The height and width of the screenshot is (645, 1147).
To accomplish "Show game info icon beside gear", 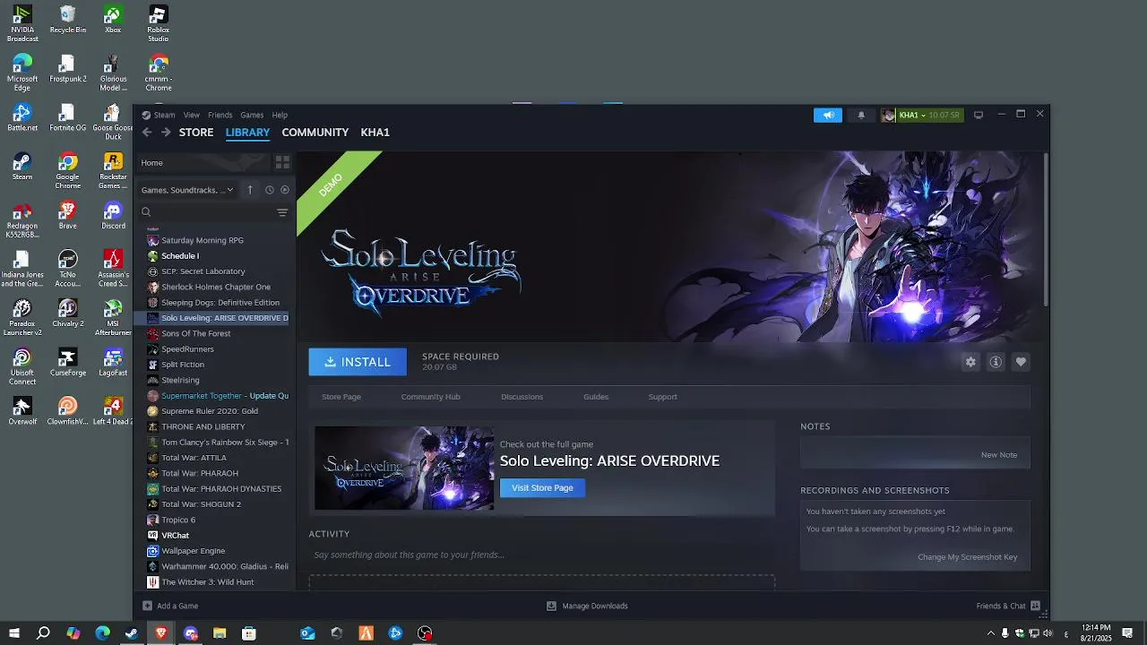I will click(996, 362).
